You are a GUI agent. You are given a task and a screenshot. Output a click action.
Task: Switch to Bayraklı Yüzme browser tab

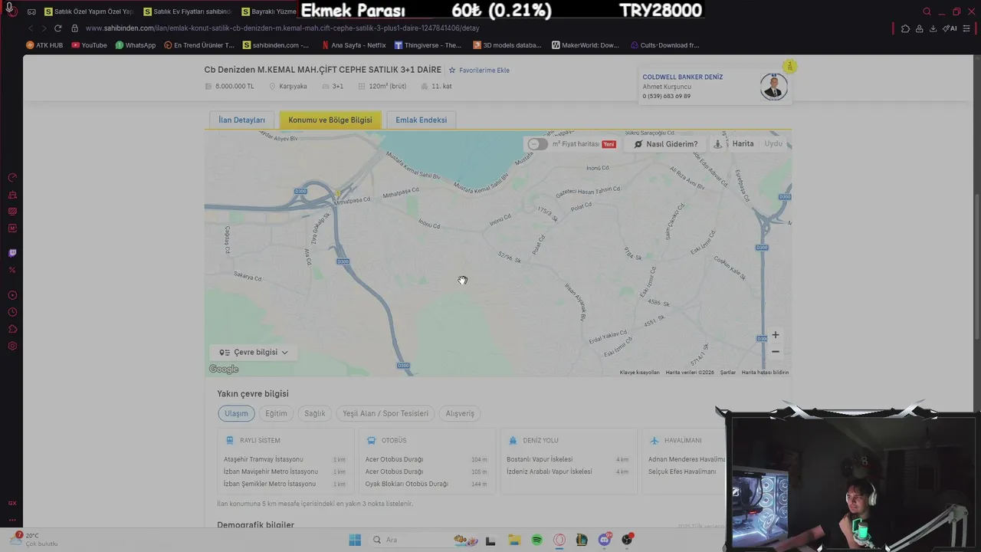click(268, 11)
